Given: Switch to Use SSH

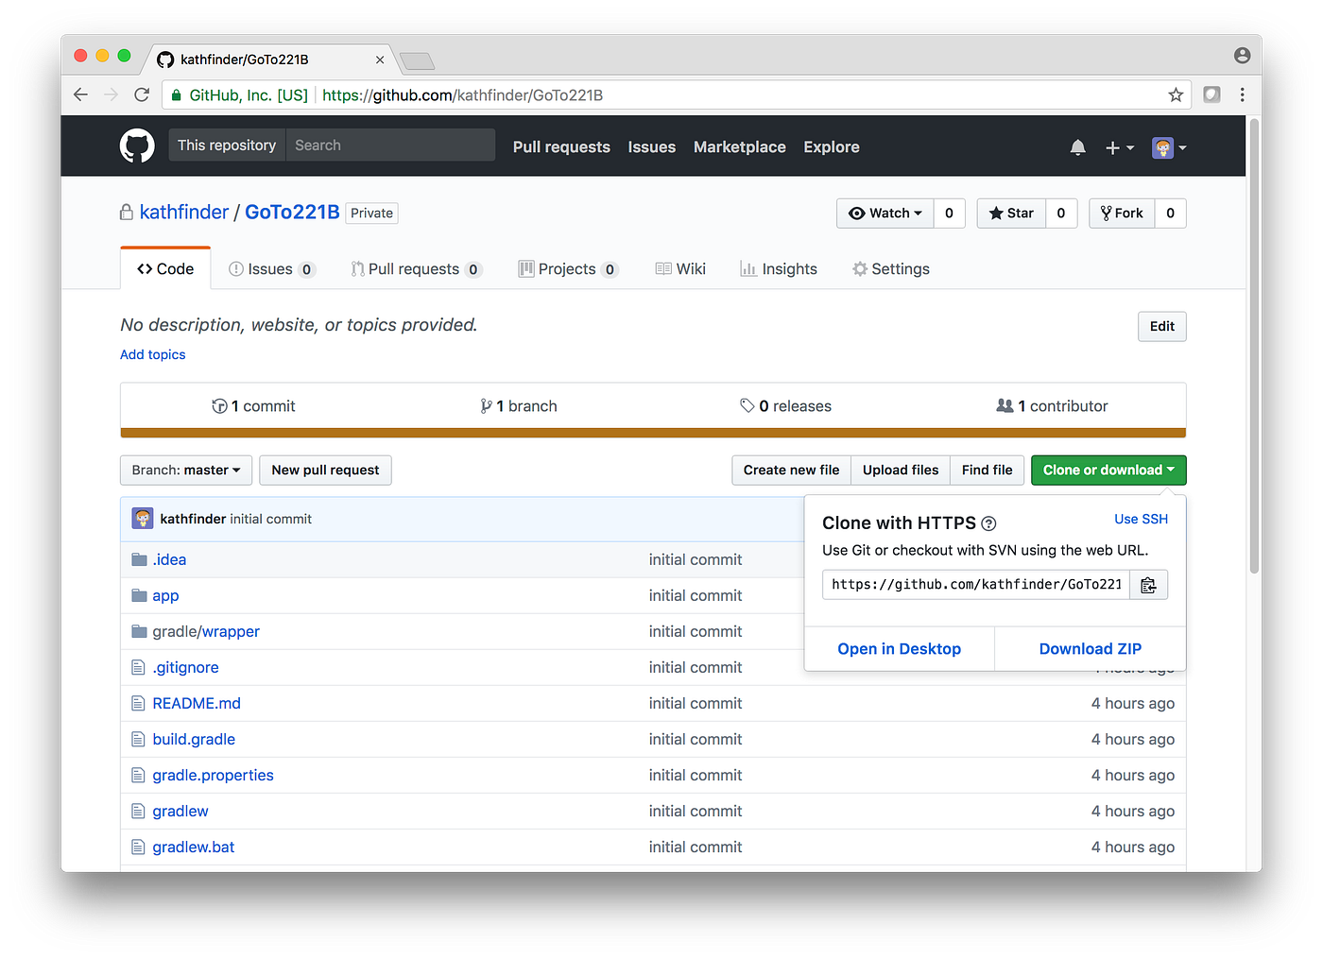Looking at the screenshot, I should [x=1141, y=519].
